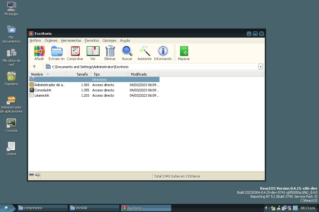Viewport: 319px width, 212px height.
Task: Click the WinRAR icon in title bar
Action: click(31, 34)
